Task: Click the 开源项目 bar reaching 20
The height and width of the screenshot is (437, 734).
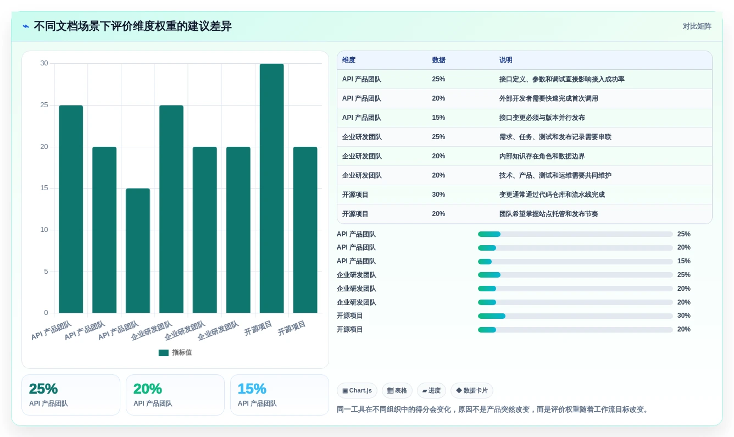Action: [x=305, y=230]
